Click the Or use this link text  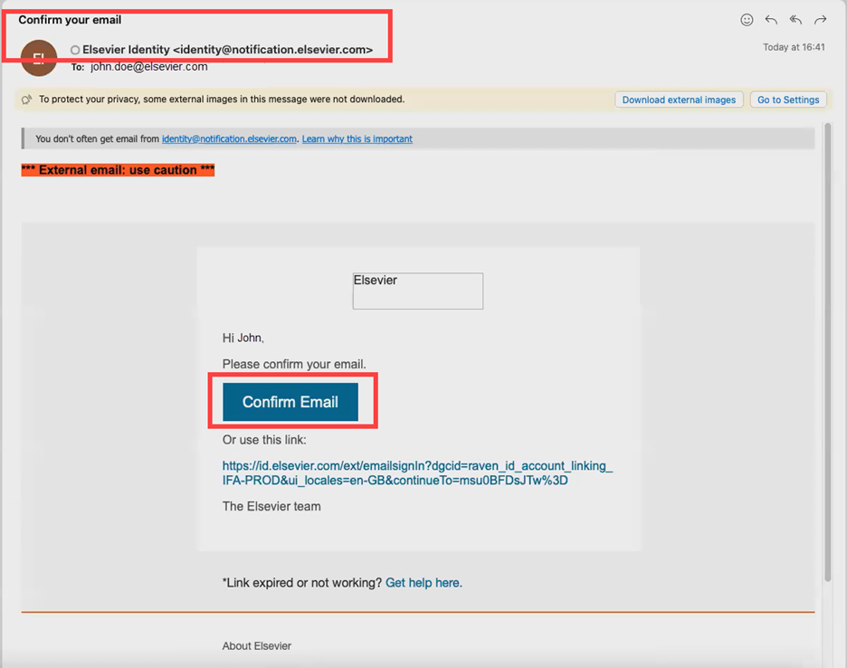[x=264, y=440]
